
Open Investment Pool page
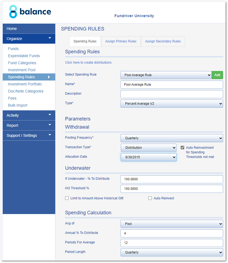click(22, 70)
